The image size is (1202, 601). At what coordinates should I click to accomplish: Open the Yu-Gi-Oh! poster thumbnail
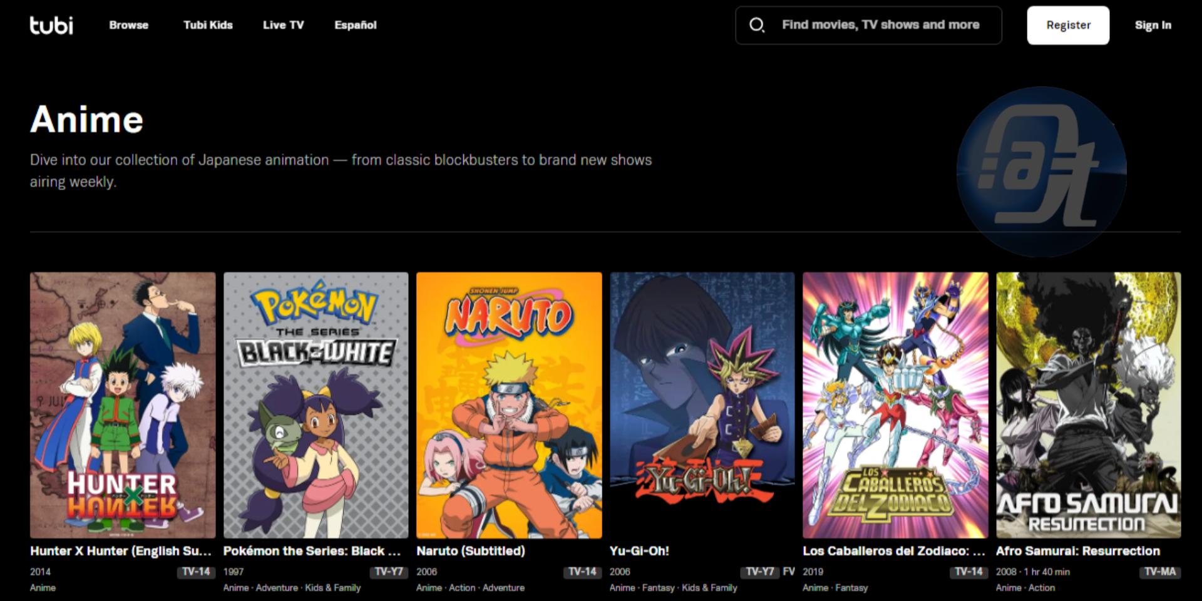tap(702, 405)
